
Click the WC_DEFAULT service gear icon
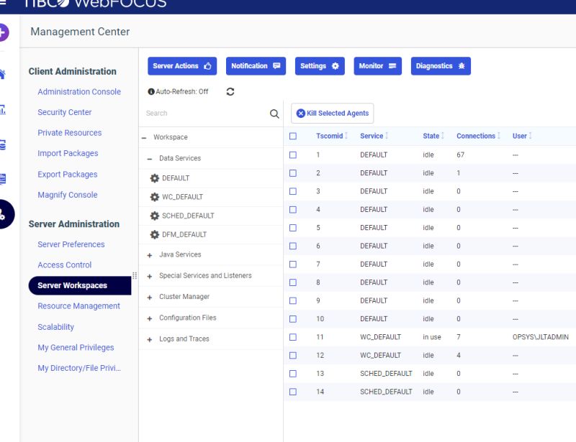[x=153, y=195]
